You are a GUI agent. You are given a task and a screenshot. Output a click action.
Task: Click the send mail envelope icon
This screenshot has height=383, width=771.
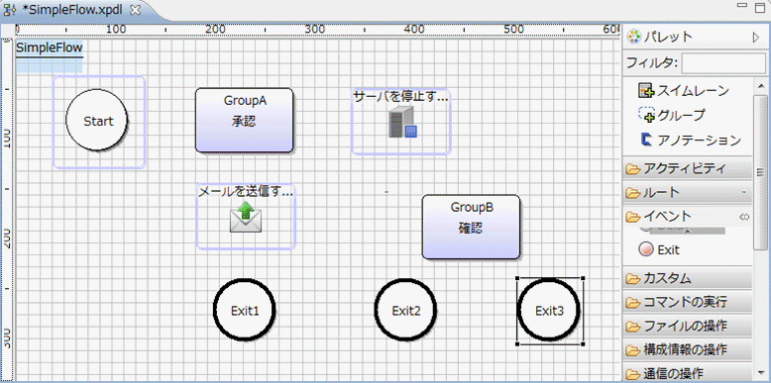coord(246,218)
